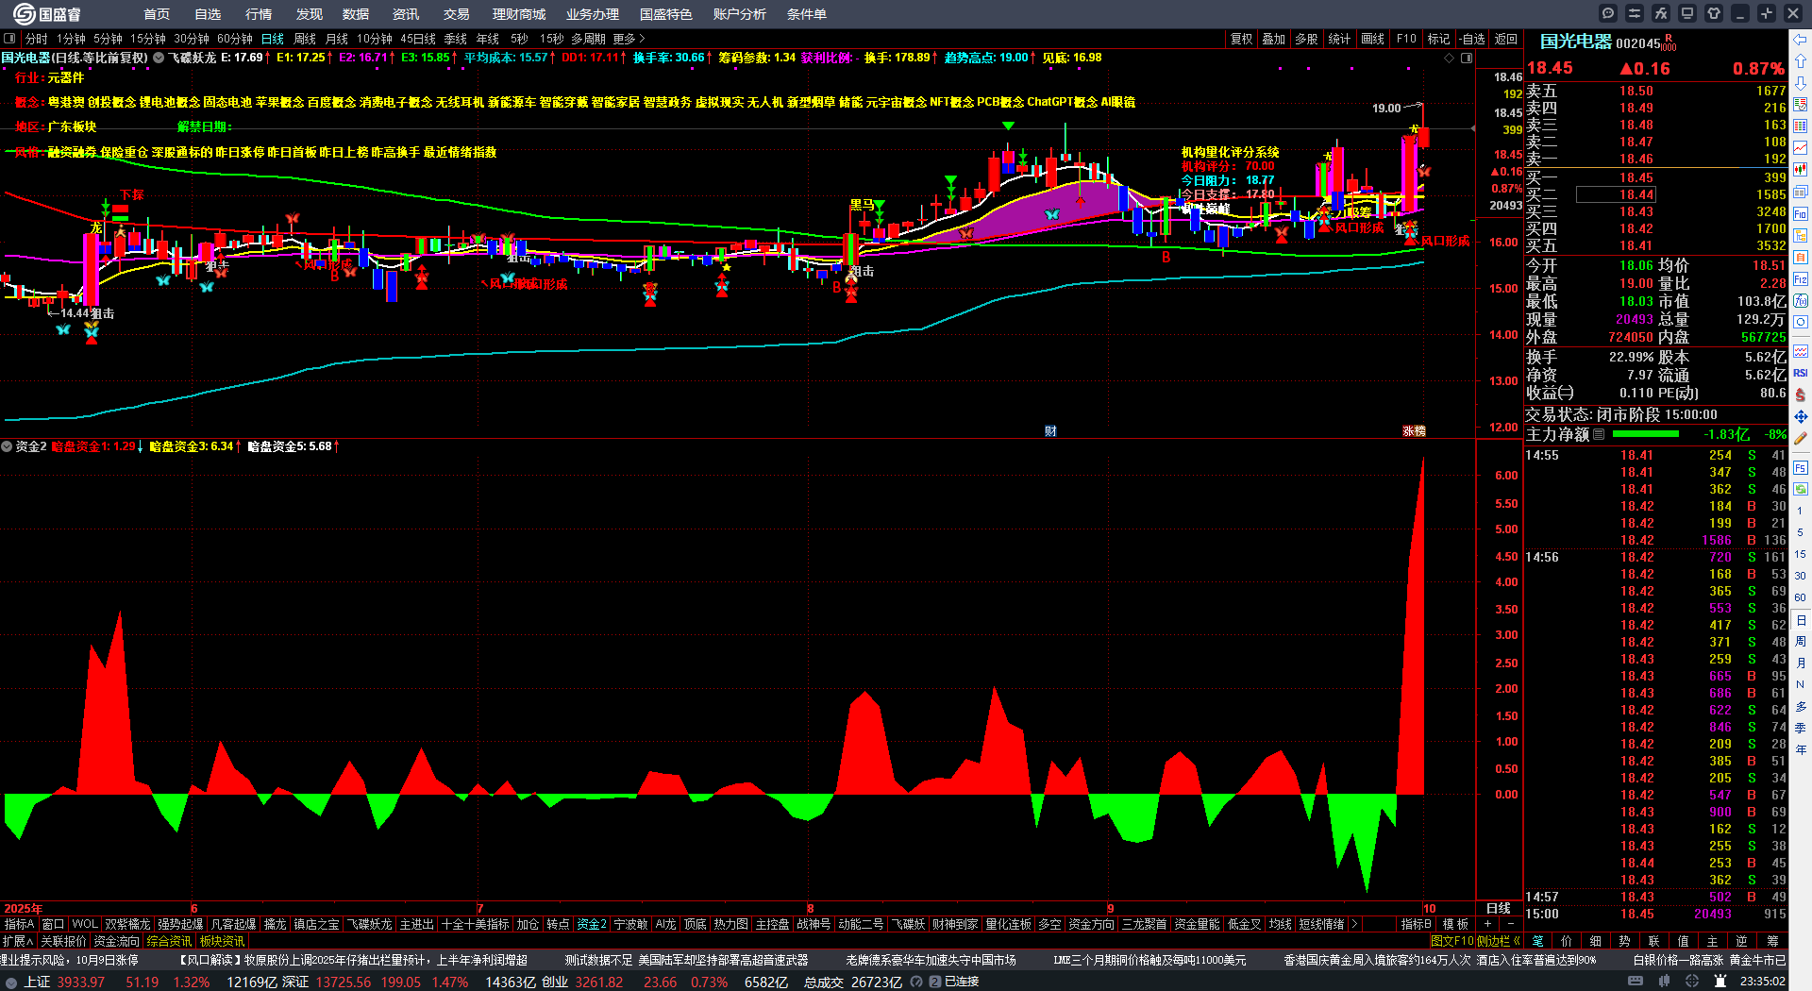Image resolution: width=1812 pixels, height=991 pixels.
Task: Click the 条件单 menu
Action: click(x=807, y=14)
